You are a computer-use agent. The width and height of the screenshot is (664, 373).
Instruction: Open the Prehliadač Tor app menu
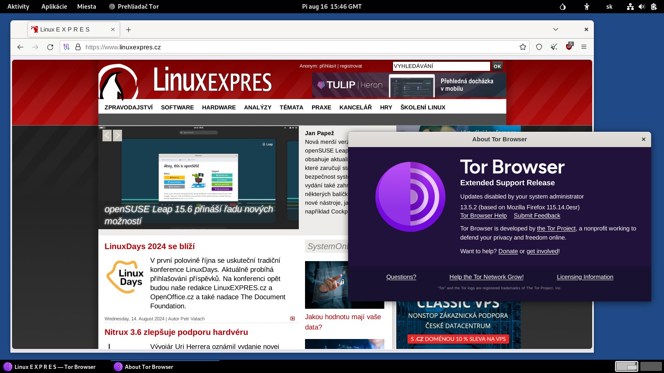(134, 7)
